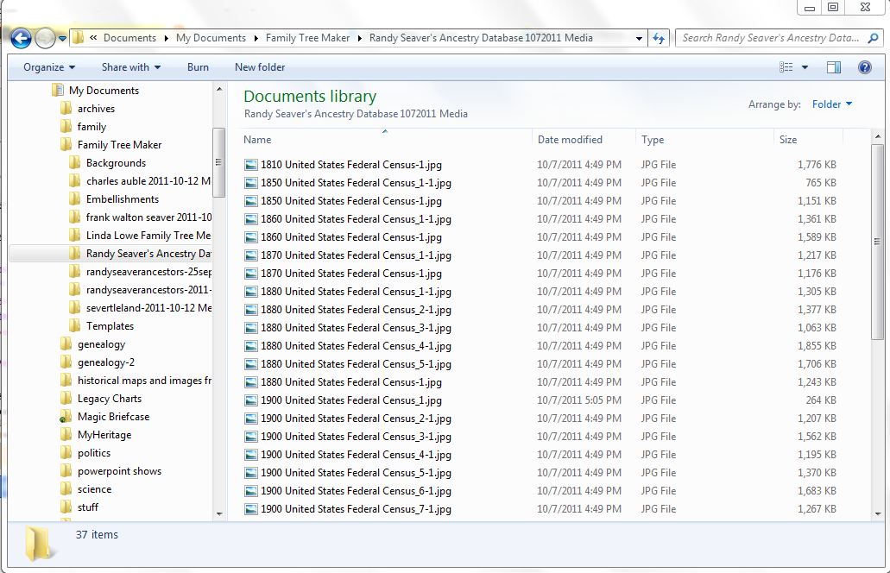
Task: Click Family Tree Maker breadcrumb segment
Action: point(307,38)
